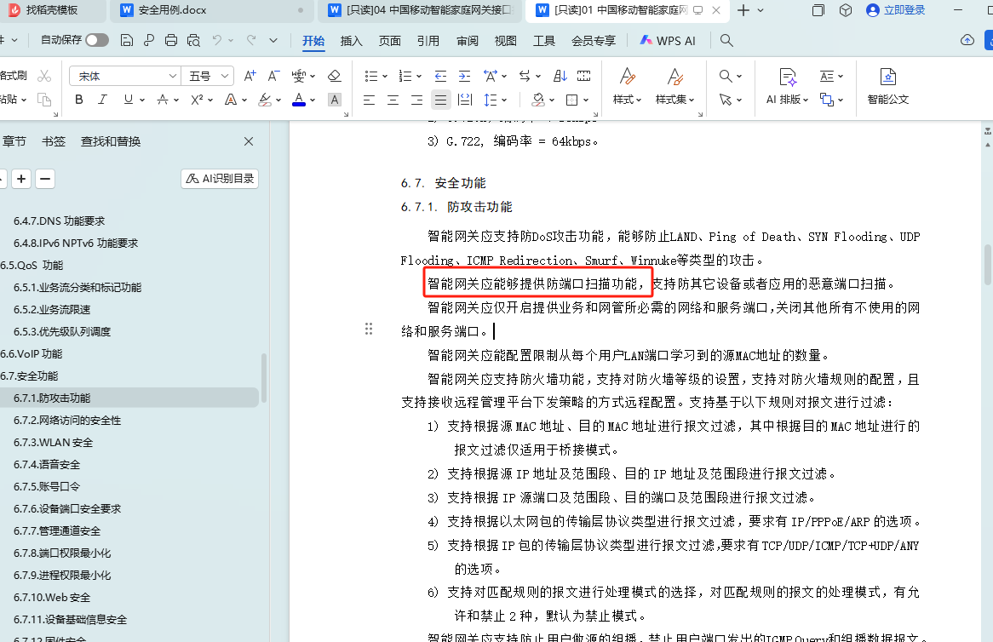993x642 pixels.
Task: Increase font size with A+ icon
Action: click(x=250, y=76)
